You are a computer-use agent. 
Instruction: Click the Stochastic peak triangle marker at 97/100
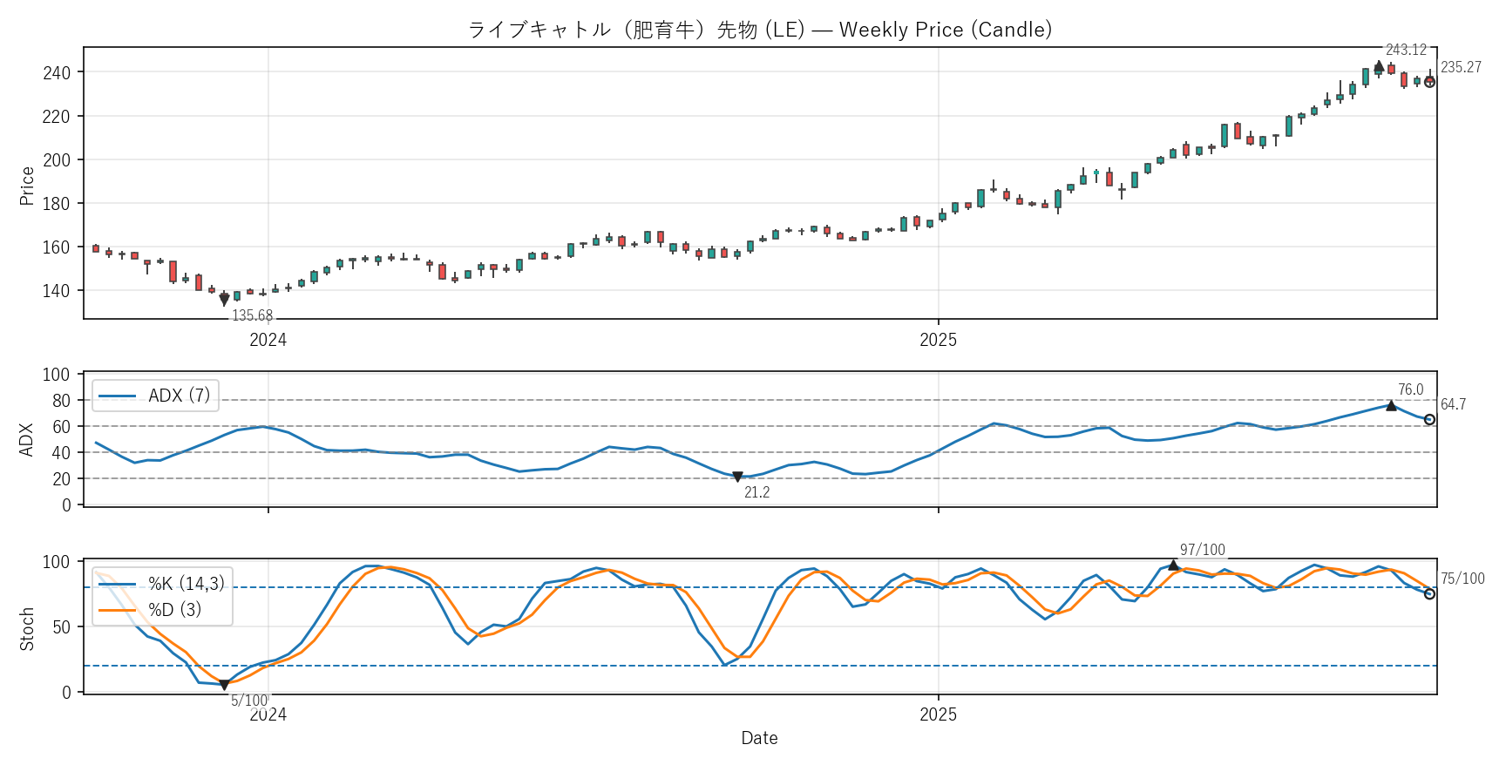pyautogui.click(x=1173, y=565)
